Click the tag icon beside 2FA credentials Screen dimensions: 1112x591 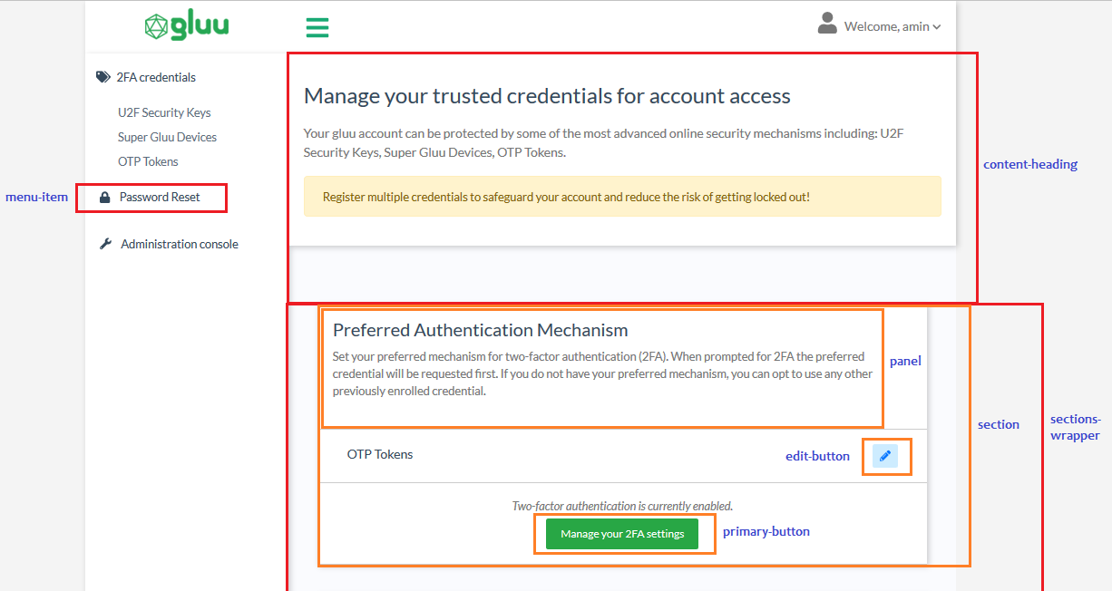tap(102, 77)
